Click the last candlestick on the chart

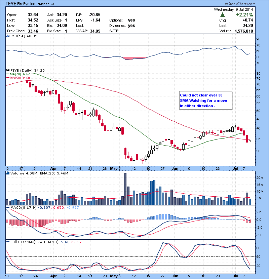(x=249, y=141)
